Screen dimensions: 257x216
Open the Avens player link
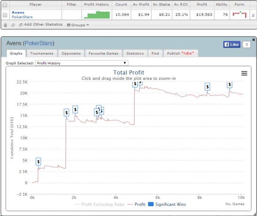18,12
